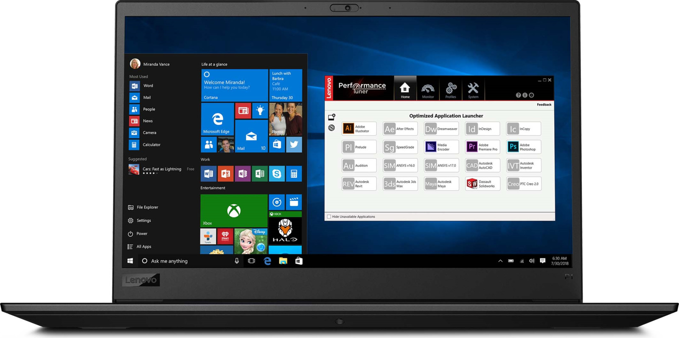This screenshot has height=338, width=679.
Task: Open Dreamweaver in the Optimized Application Launcher
Action: click(x=441, y=129)
